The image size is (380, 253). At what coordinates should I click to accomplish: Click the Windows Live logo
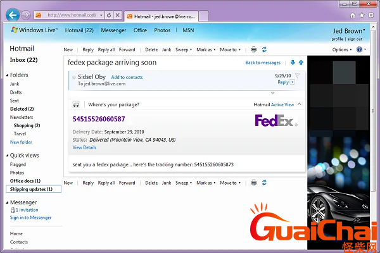[x=34, y=30]
